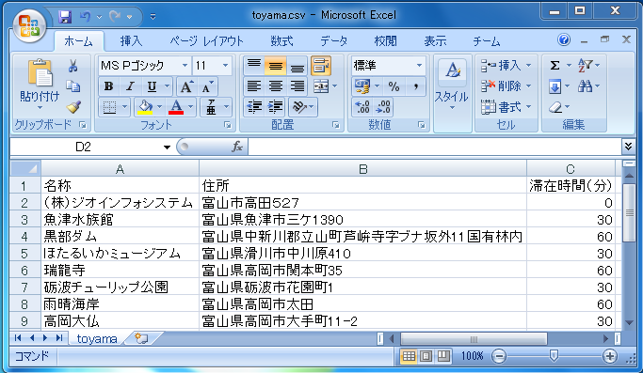Select column B header

pyautogui.click(x=362, y=169)
